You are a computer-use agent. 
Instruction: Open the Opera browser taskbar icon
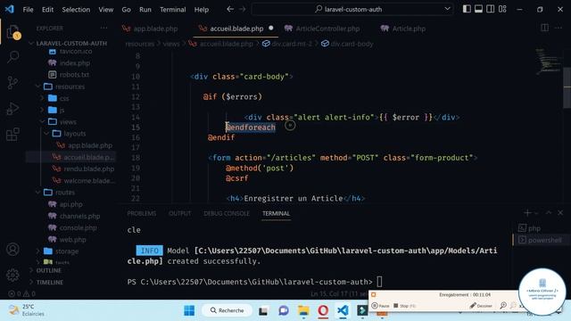click(x=323, y=310)
